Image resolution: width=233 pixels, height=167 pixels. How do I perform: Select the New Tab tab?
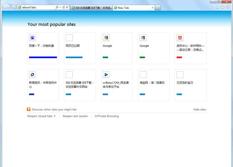pos(131,7)
